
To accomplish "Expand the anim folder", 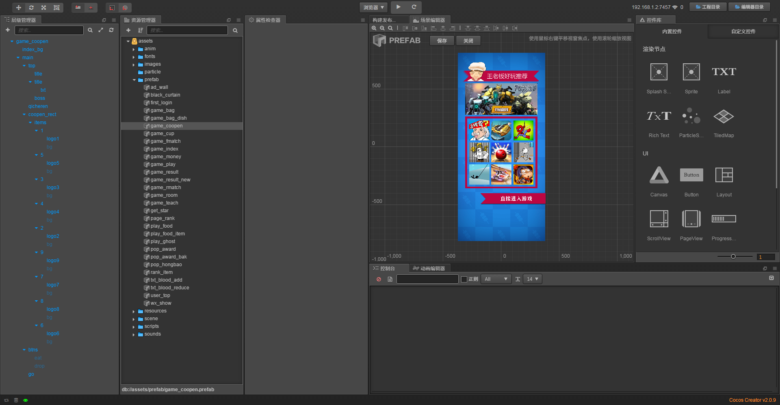I will coord(134,49).
